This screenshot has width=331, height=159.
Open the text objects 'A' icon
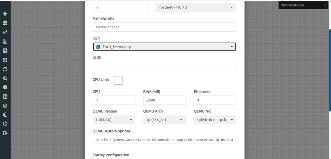pos(5,51)
